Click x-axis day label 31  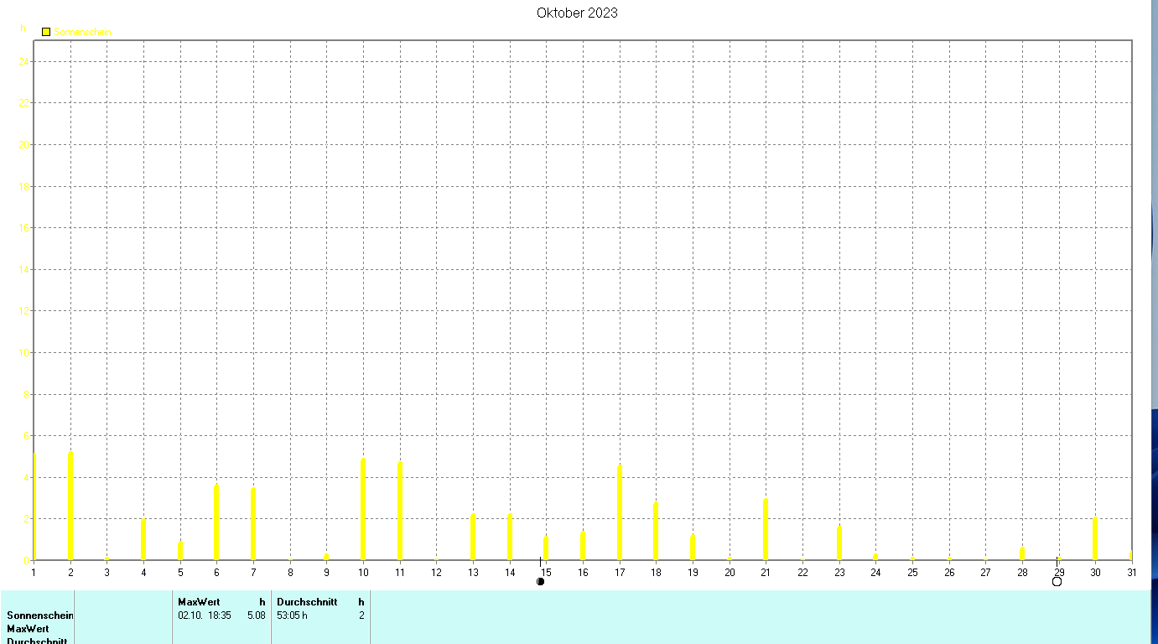coord(1131,573)
